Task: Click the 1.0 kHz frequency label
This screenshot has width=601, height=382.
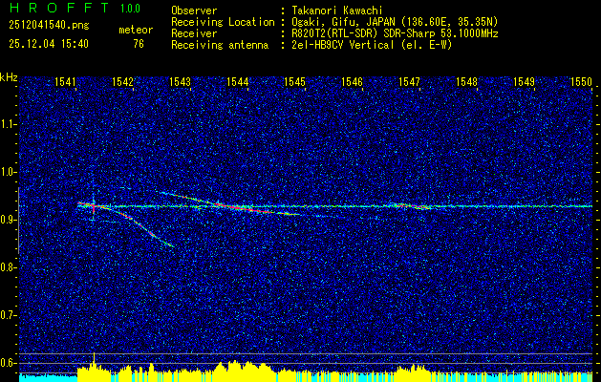Action: click(x=8, y=172)
